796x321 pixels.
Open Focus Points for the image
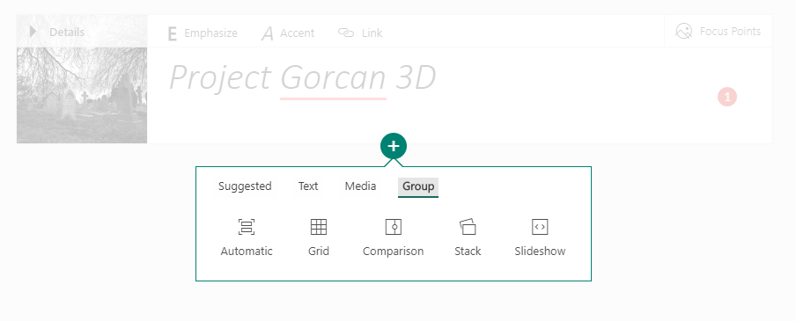(718, 32)
